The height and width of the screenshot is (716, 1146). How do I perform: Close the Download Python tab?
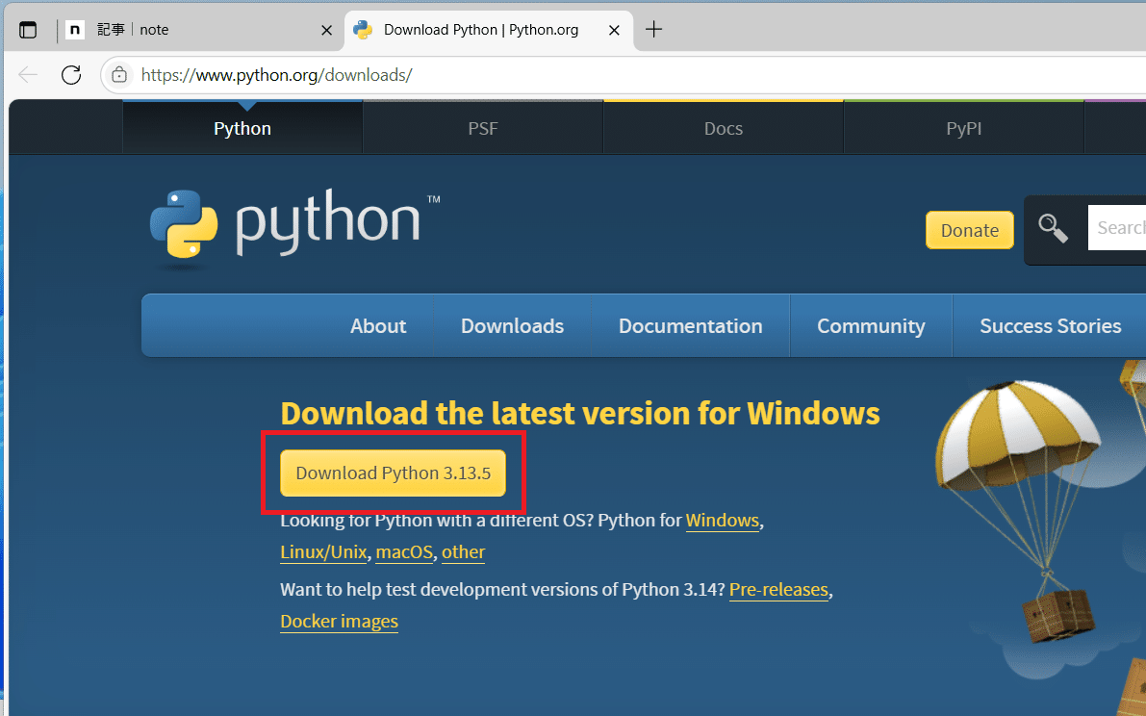[x=612, y=30]
